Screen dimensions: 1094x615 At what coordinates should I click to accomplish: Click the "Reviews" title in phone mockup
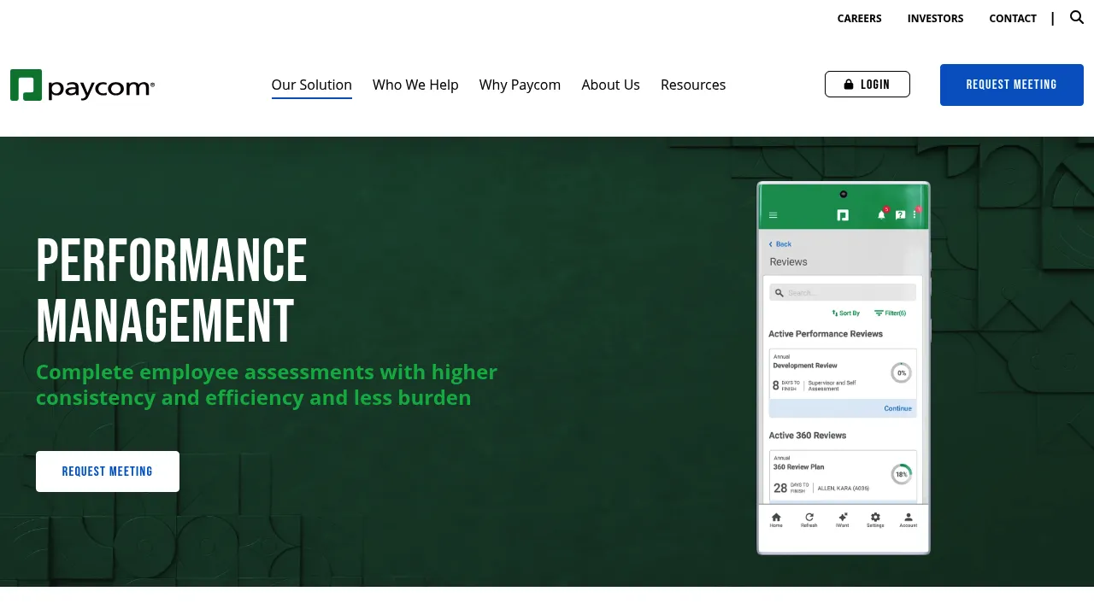click(788, 262)
